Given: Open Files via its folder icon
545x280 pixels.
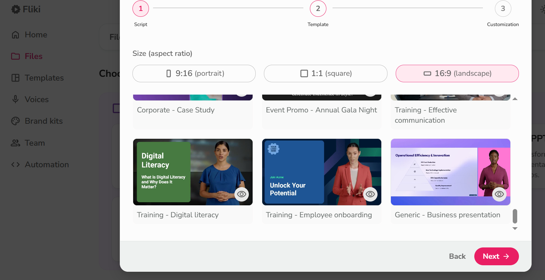Looking at the screenshot, I should coord(15,56).
